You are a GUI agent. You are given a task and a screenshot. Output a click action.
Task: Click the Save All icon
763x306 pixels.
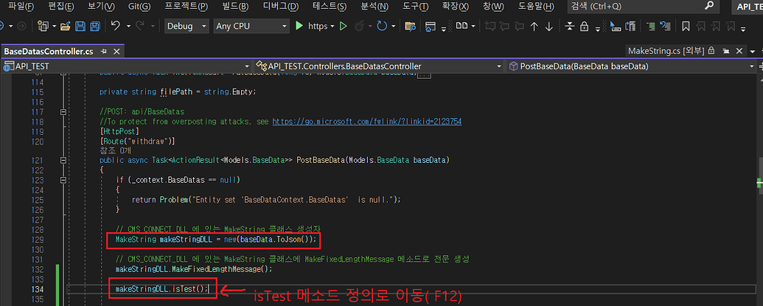tap(95, 27)
